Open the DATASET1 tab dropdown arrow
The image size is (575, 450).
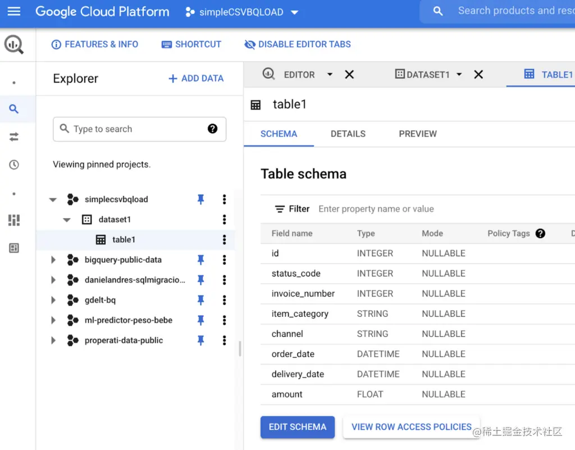coord(459,75)
